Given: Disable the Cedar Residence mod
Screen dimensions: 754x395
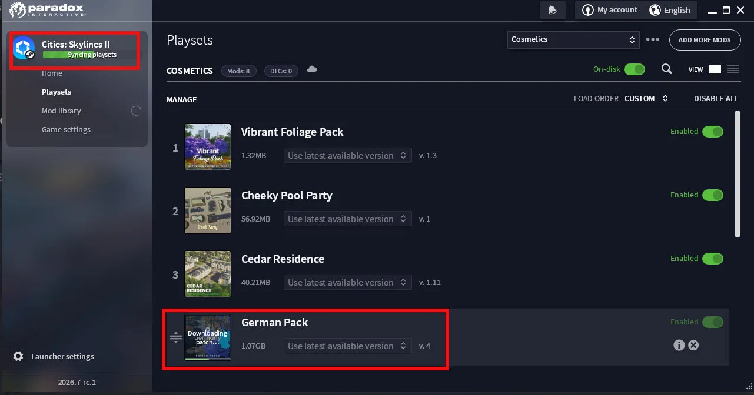Looking at the screenshot, I should pos(713,259).
